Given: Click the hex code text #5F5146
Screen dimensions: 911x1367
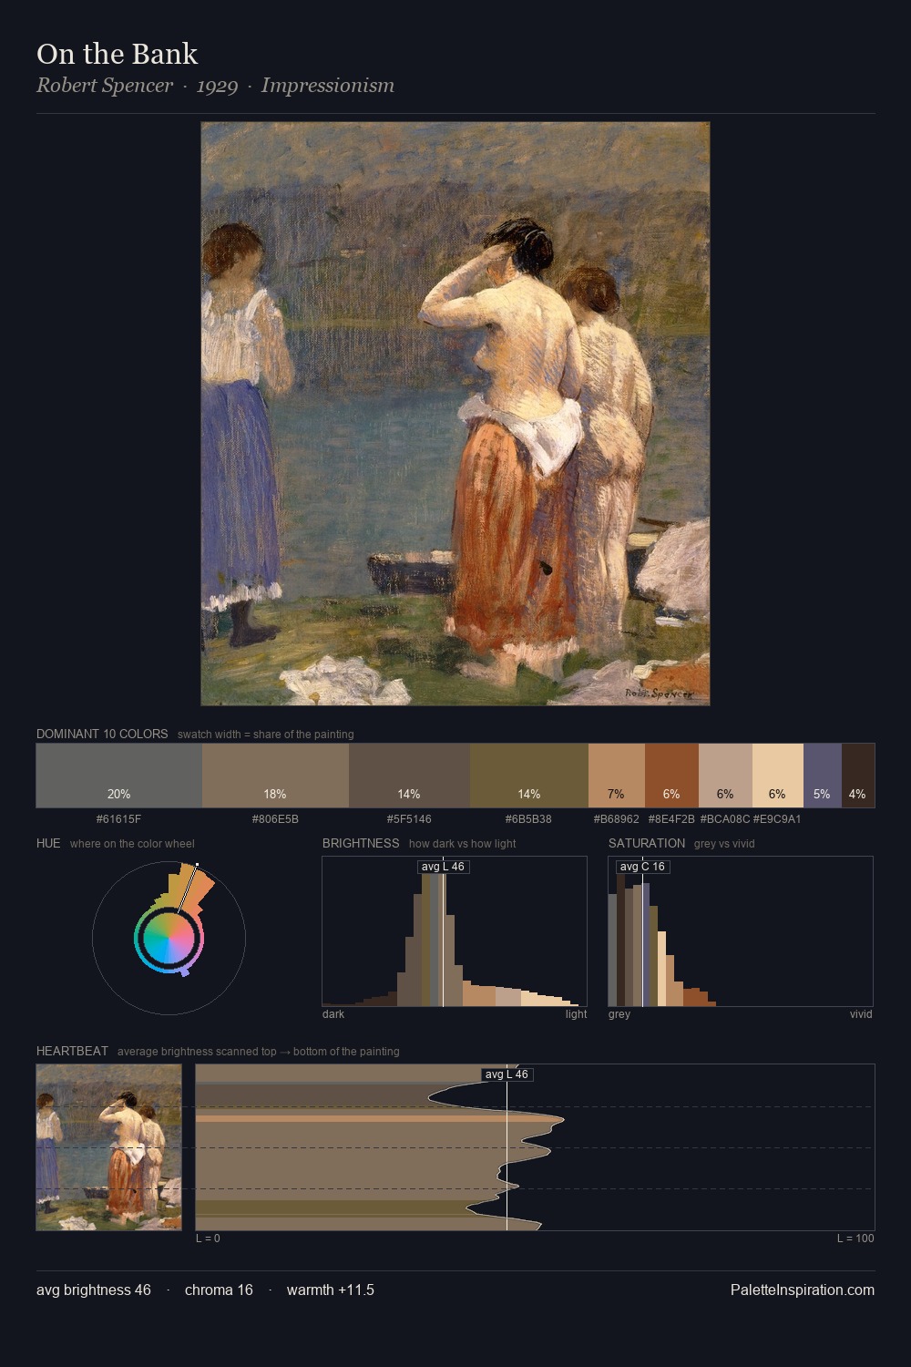Looking at the screenshot, I should [x=409, y=819].
